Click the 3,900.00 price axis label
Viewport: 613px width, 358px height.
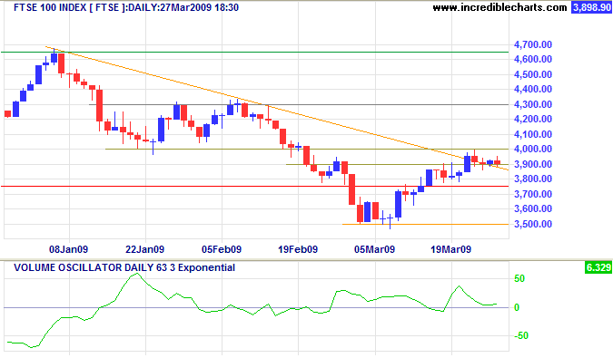tap(533, 165)
